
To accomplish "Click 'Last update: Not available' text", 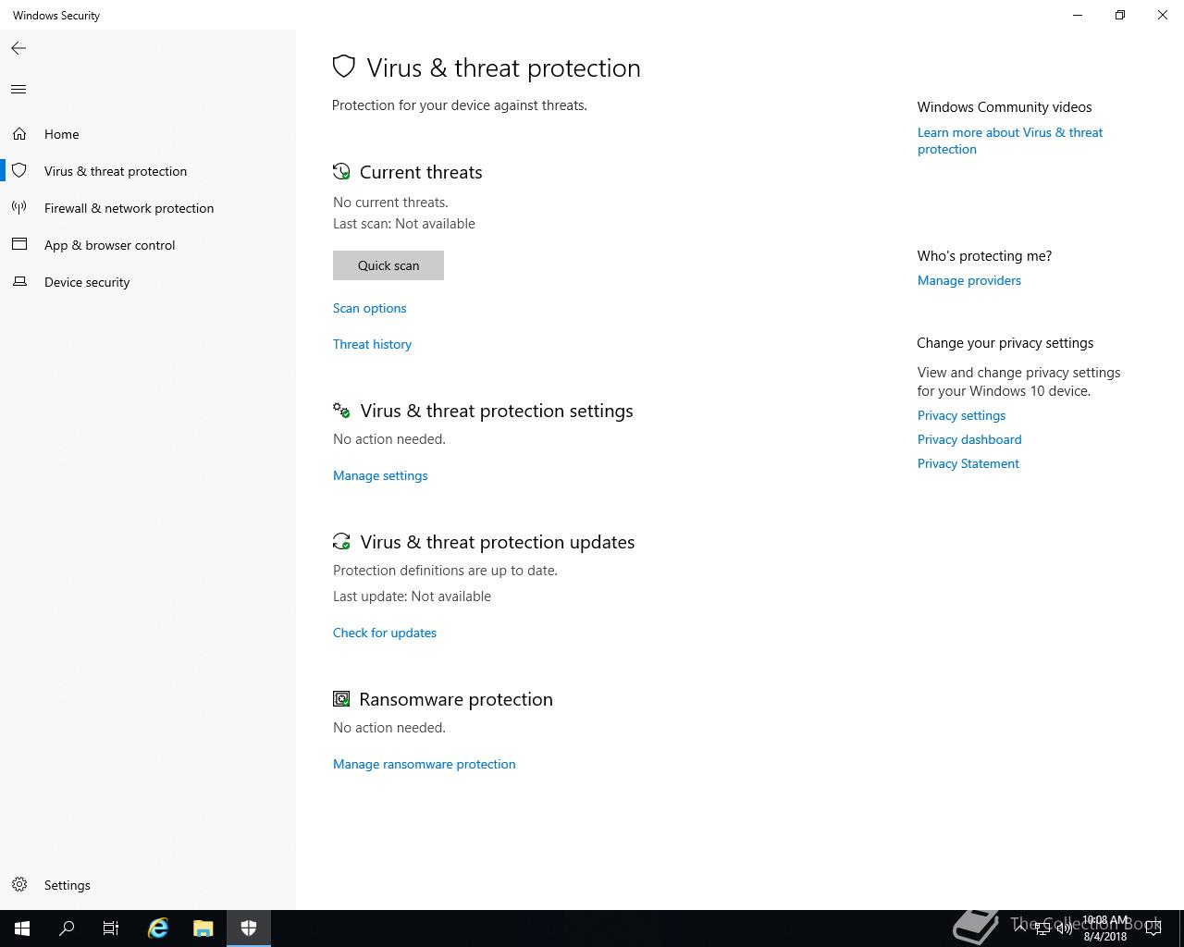I will pyautogui.click(x=412, y=596).
